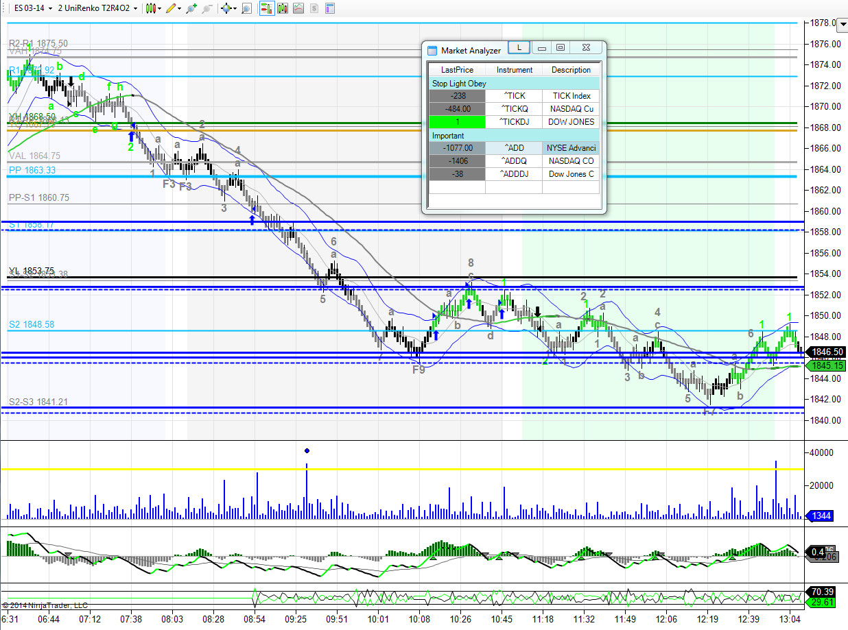Open the 2 UniRenko T2R4O2 interval dropdown
This screenshot has height=630, width=848.
click(97, 8)
